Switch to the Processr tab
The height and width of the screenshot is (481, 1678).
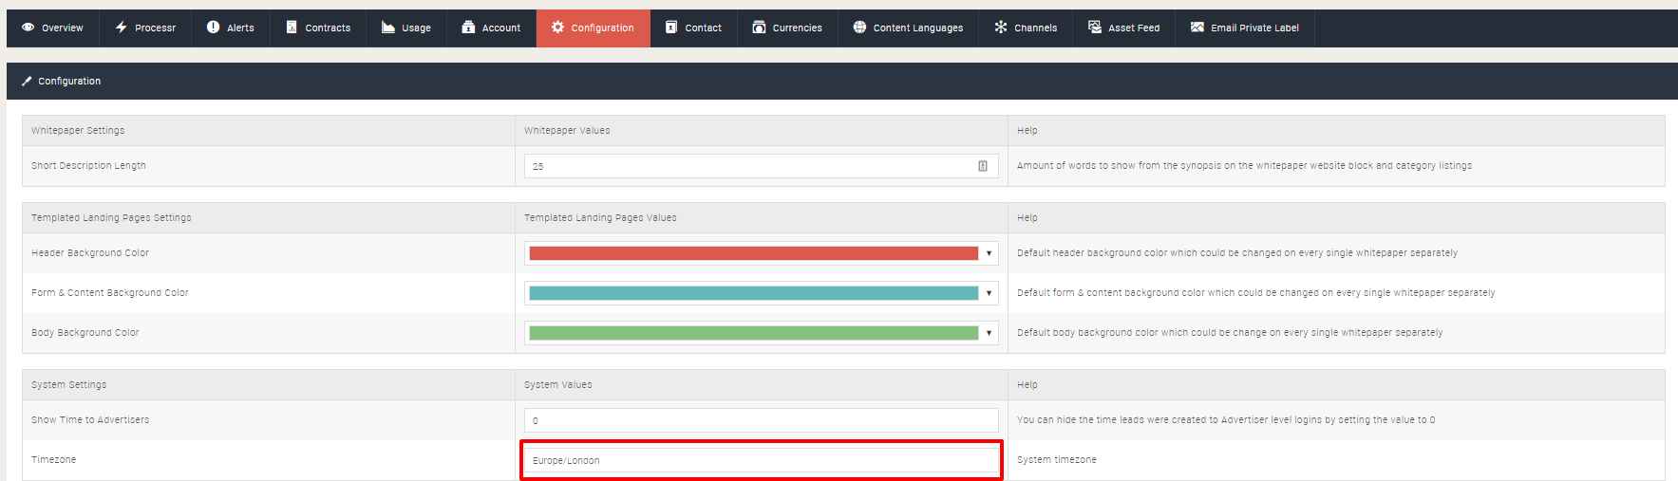(x=145, y=28)
